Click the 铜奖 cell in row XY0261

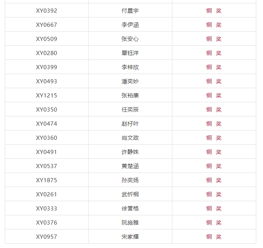[214, 194]
